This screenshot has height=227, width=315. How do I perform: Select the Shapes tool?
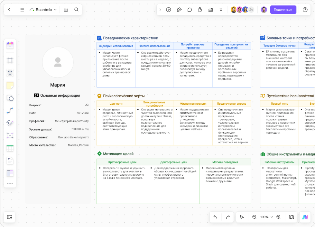[x=10, y=98]
